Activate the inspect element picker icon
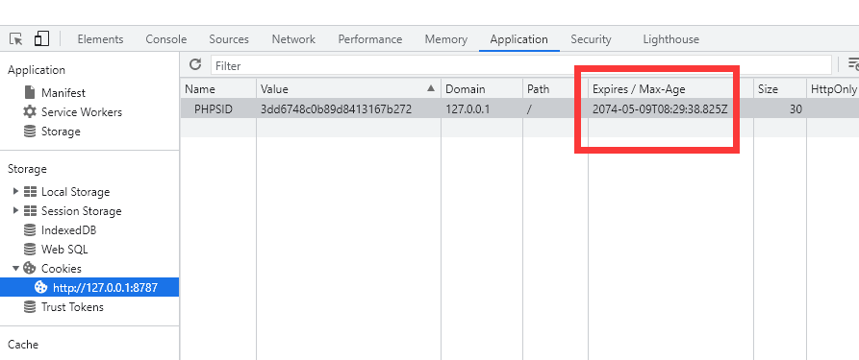859x360 pixels. (16, 39)
